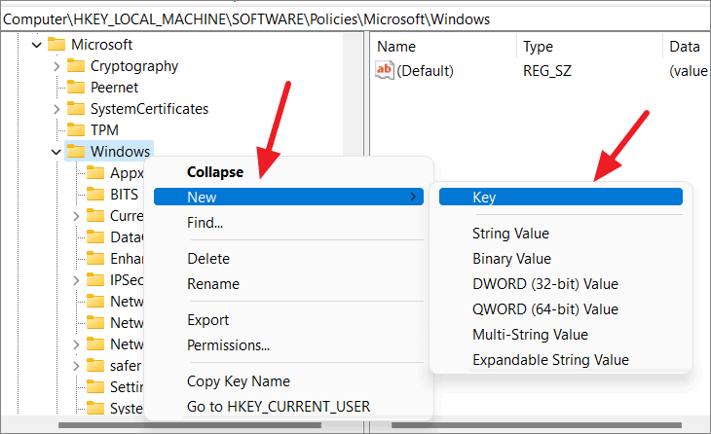Click the Peernet folder icon
The image size is (711, 434).
coord(76,87)
